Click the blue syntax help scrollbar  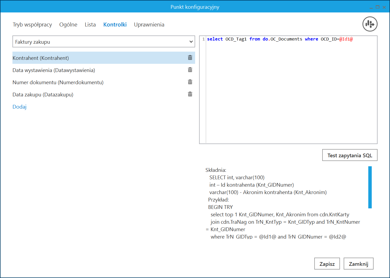(x=370, y=187)
